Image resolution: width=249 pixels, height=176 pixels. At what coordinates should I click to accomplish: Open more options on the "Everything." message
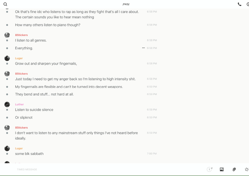[x=143, y=48]
